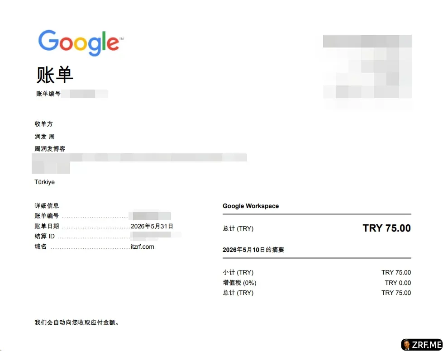Select the 小计 amount TRY 75.00

pyautogui.click(x=396, y=272)
